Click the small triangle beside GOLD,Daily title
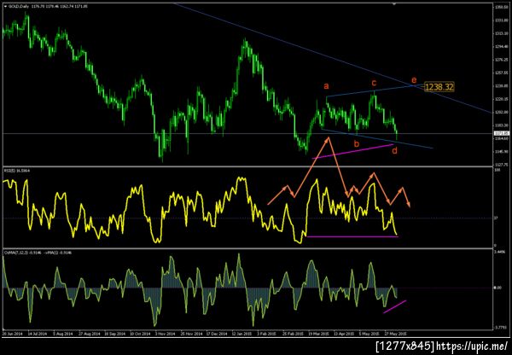The height and width of the screenshot is (355, 512). point(5,6)
